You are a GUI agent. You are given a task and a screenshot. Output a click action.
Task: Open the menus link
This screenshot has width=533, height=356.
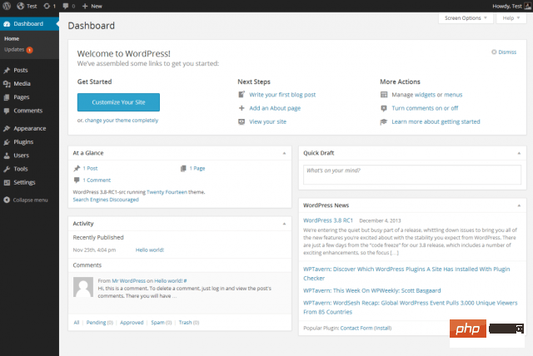click(x=453, y=95)
